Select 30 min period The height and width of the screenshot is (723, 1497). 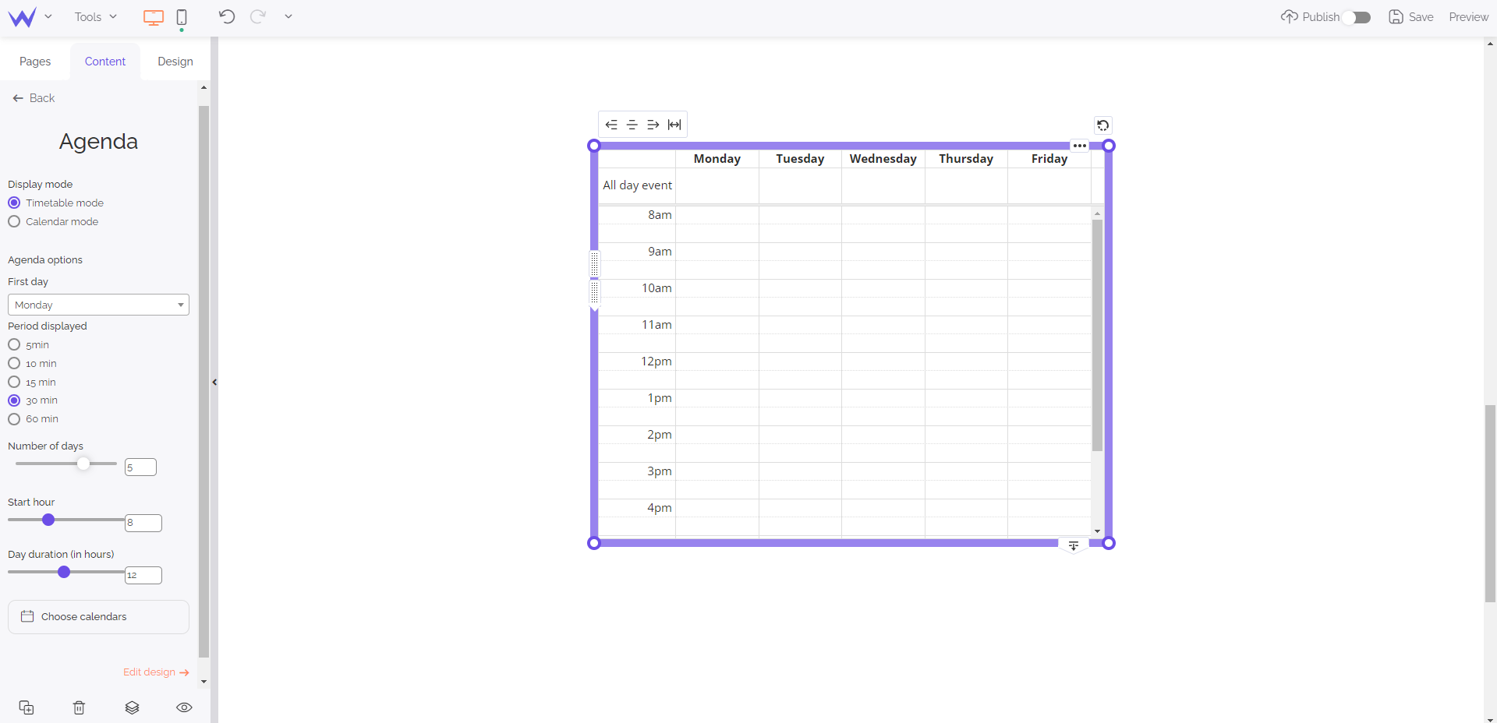click(14, 400)
